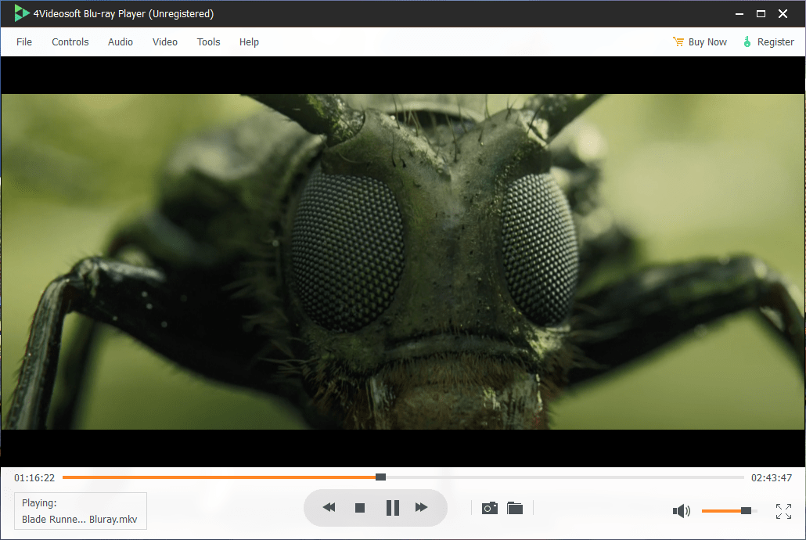This screenshot has height=540, width=806.
Task: Click the 4Videosoft app logo
Action: [21, 13]
